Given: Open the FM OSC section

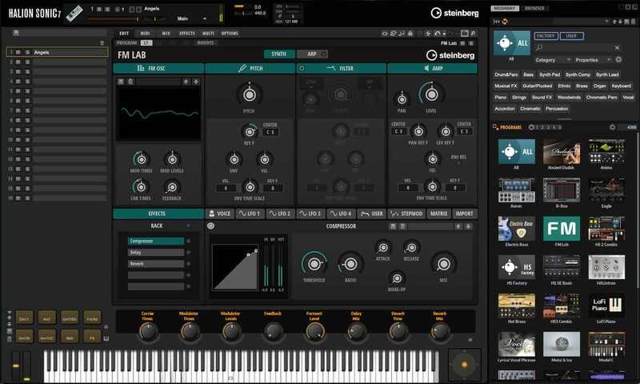Looking at the screenshot, I should (x=158, y=69).
